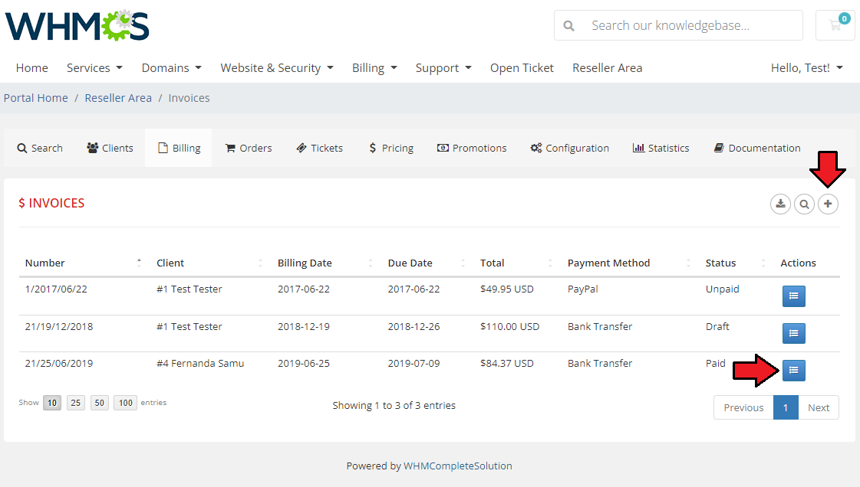Click the Unpaid status cell
Screen dimensions: 860x487
[723, 289]
